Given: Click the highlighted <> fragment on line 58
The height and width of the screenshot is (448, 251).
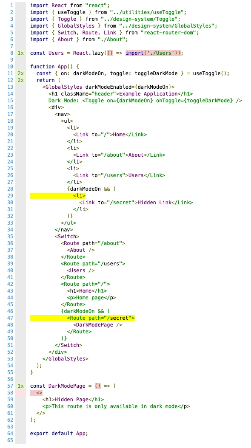Looking at the screenshot, I should click(40, 393).
